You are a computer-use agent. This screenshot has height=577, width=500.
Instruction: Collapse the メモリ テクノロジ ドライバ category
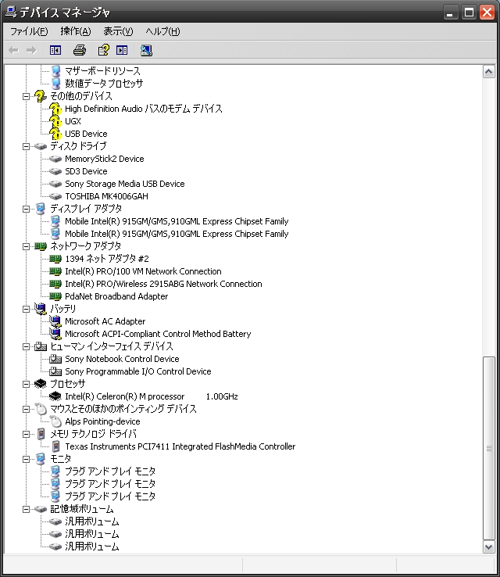[x=26, y=434]
